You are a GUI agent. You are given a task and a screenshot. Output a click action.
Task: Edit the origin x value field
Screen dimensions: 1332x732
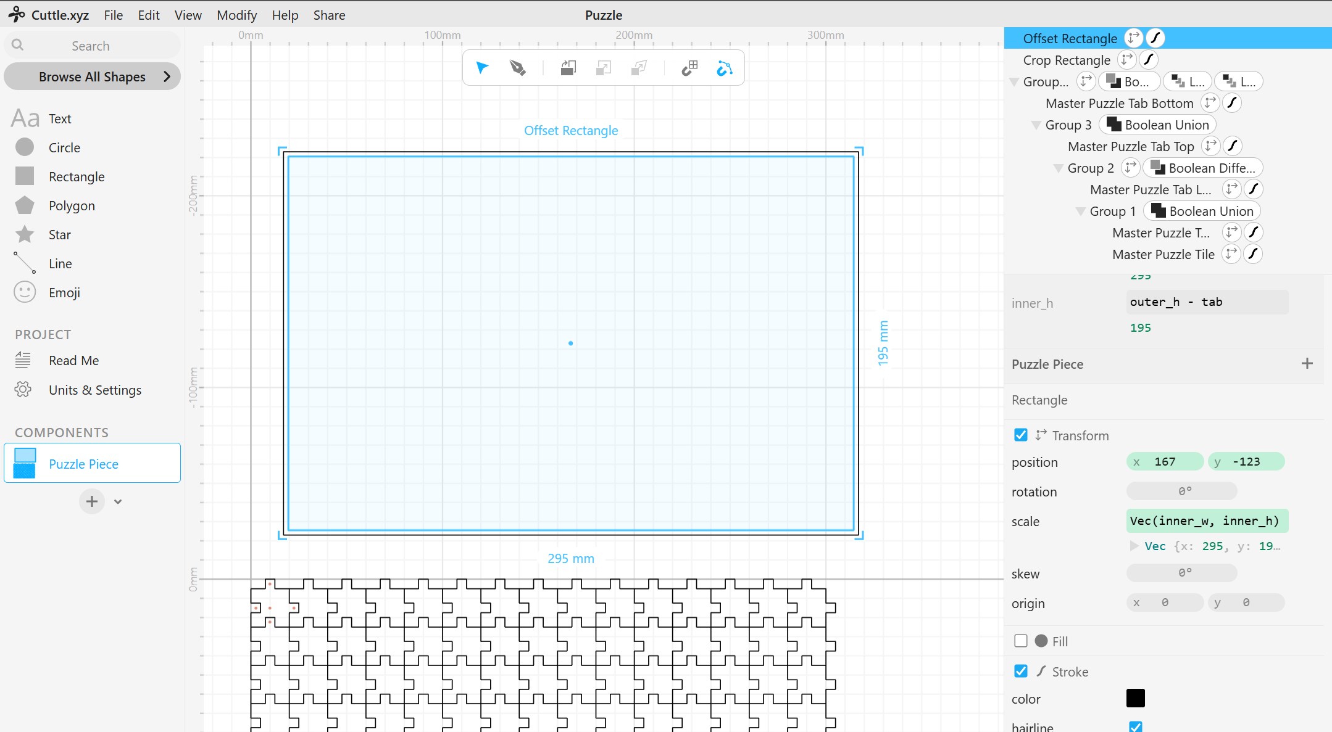(x=1165, y=602)
